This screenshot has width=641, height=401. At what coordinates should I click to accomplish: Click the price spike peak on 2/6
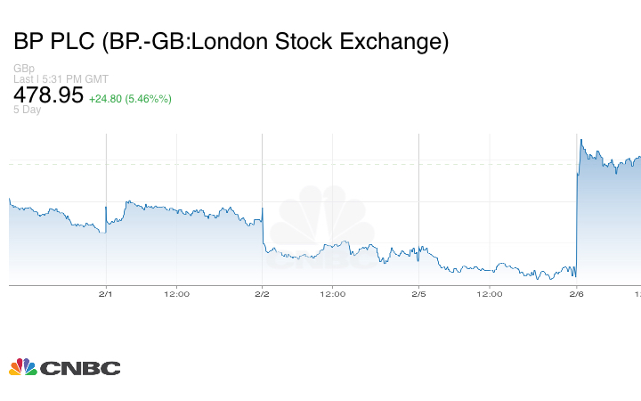[580, 140]
